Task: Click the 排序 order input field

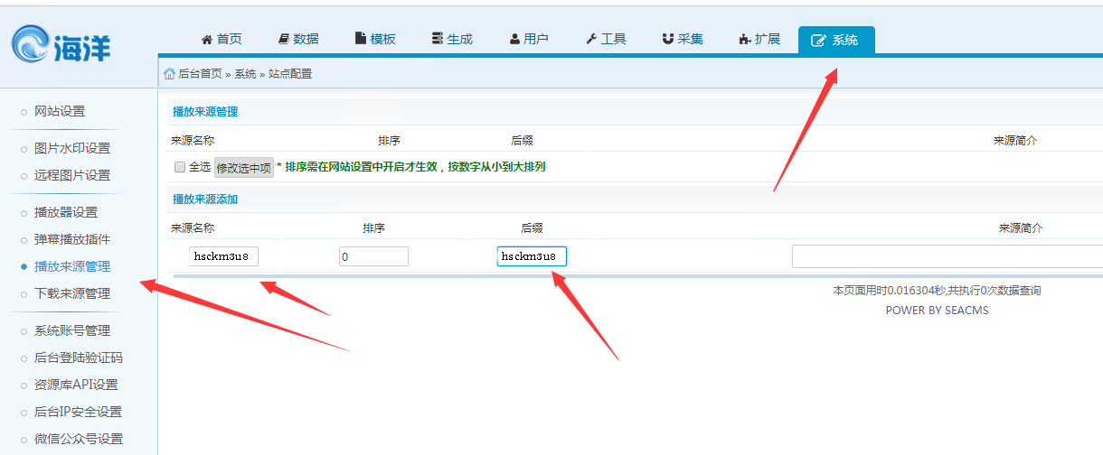Action: pyautogui.click(x=373, y=256)
